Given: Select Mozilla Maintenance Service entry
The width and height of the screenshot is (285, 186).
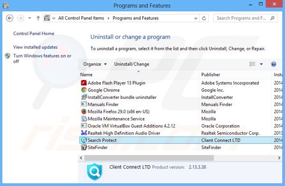Looking at the screenshot, I should tap(116, 119).
